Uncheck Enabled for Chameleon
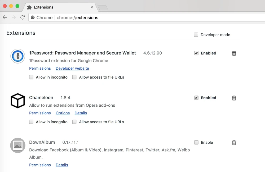Image resolution: width=265 pixels, height=172 pixels. point(196,98)
